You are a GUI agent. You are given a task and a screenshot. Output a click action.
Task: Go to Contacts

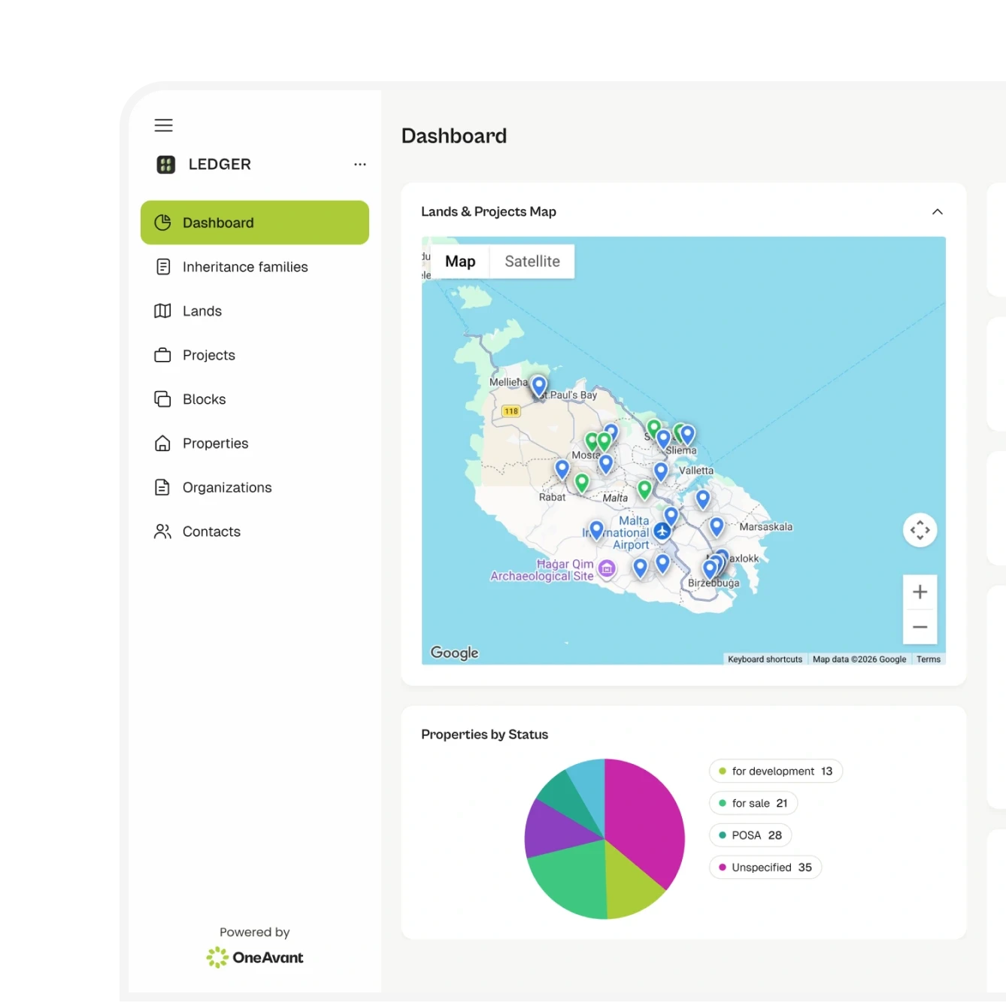point(255,532)
